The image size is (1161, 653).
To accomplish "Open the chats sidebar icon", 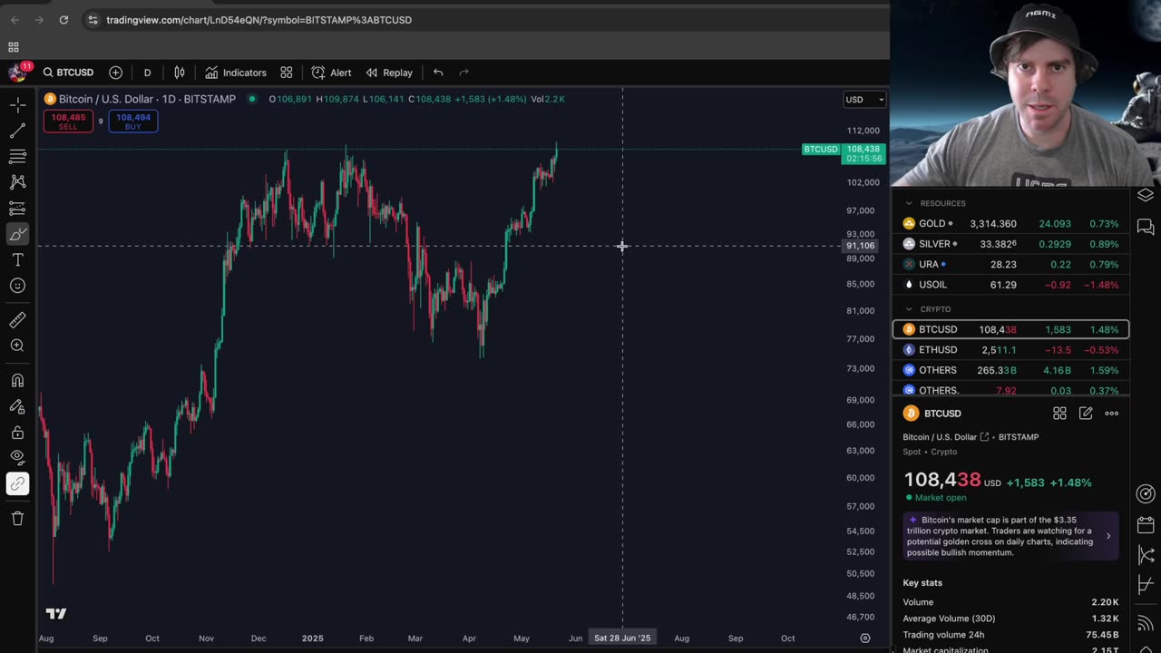I will (1146, 227).
